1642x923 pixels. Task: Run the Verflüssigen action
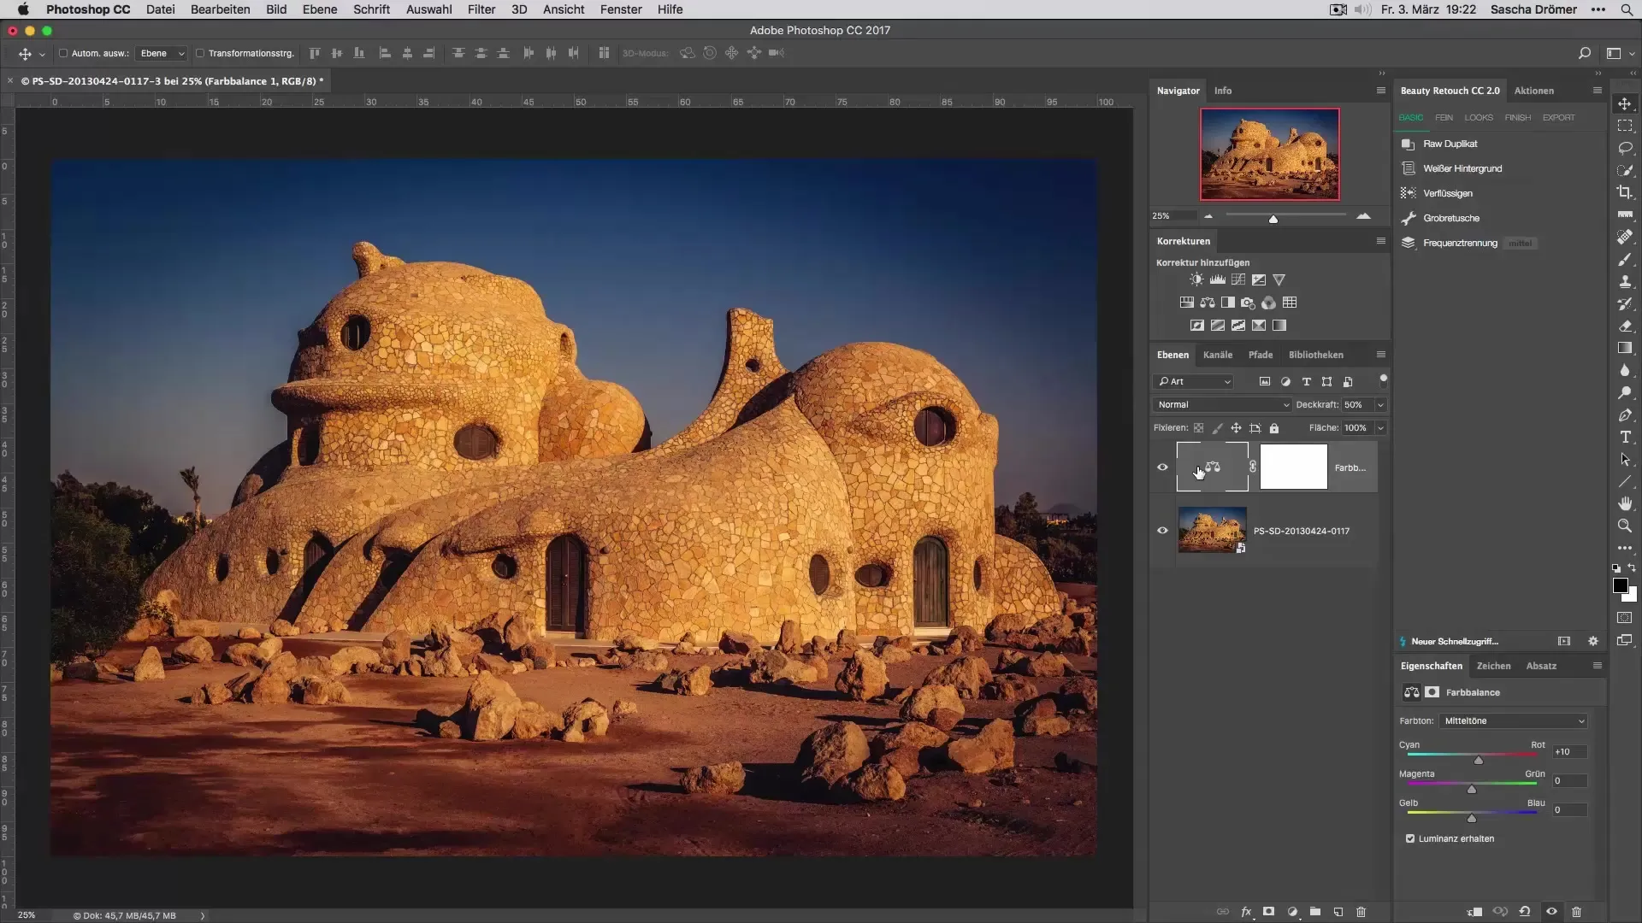[x=1447, y=194]
